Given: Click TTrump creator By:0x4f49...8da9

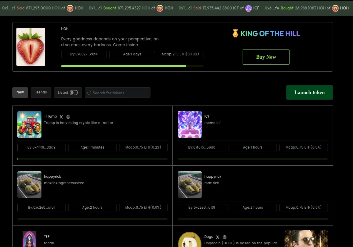Looking at the screenshot, I should [x=41, y=147].
